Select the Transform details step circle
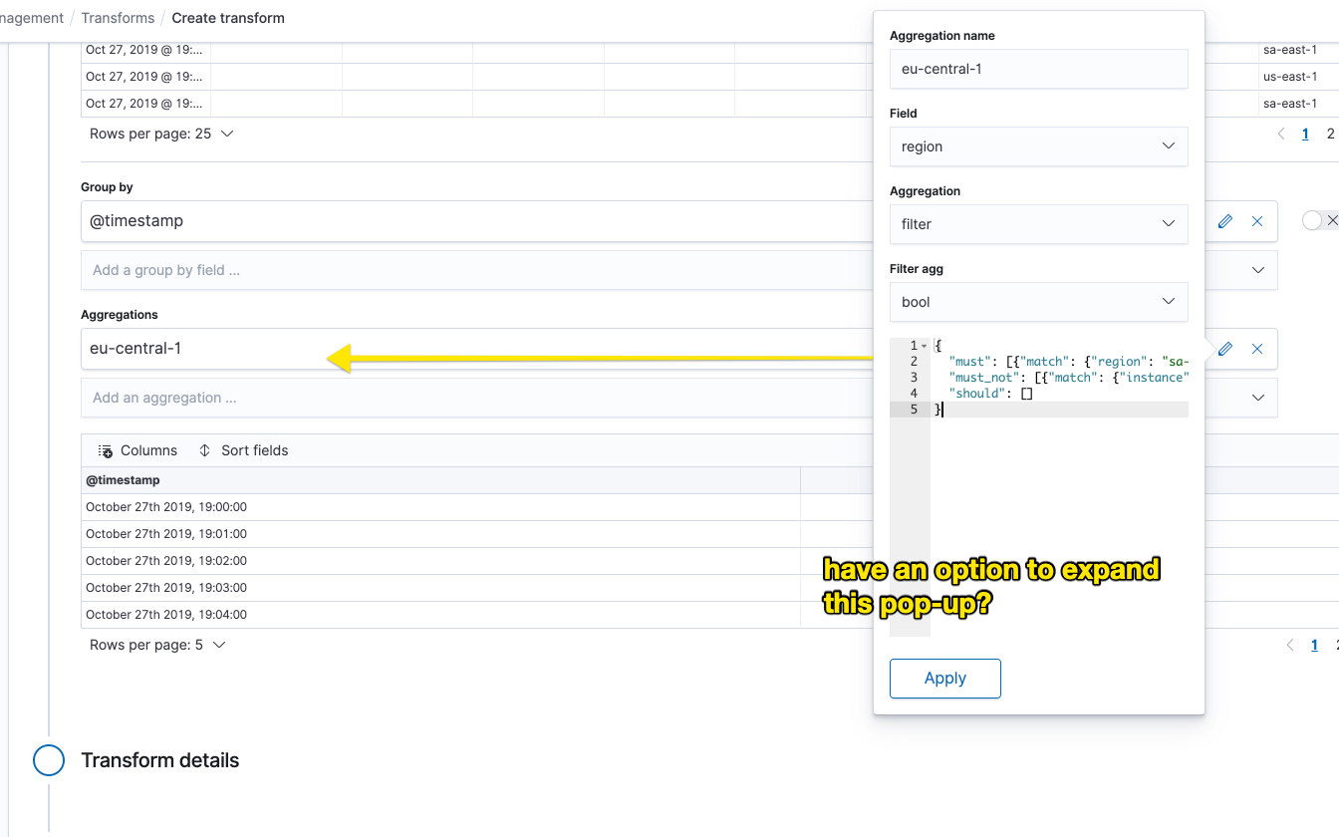1339x837 pixels. coord(49,760)
